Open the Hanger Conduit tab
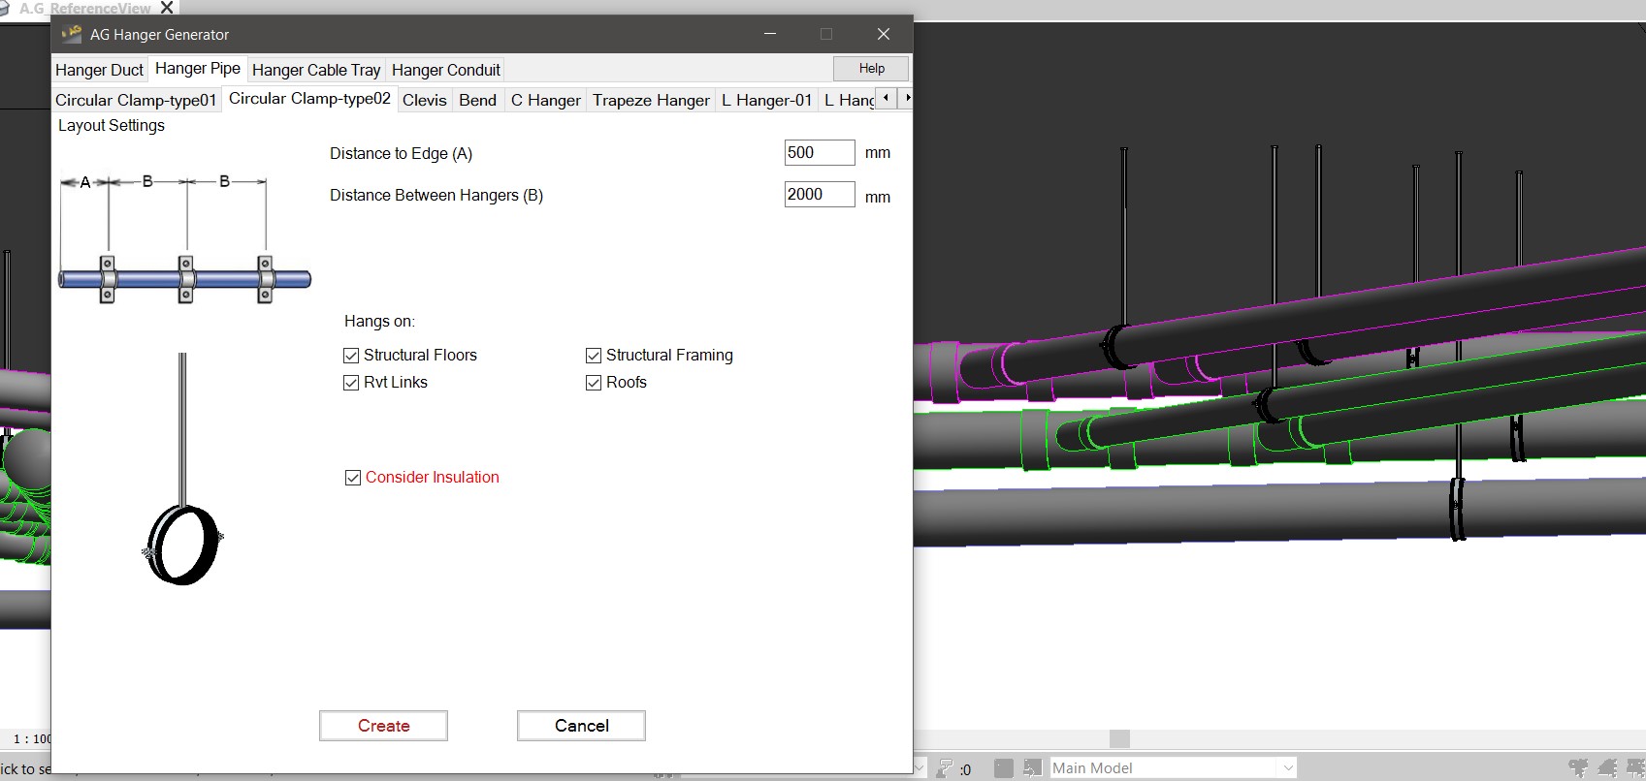 click(446, 70)
